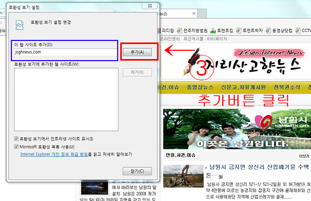Open the 동영상닷컴 favorites bookmark icon

pos(268,31)
